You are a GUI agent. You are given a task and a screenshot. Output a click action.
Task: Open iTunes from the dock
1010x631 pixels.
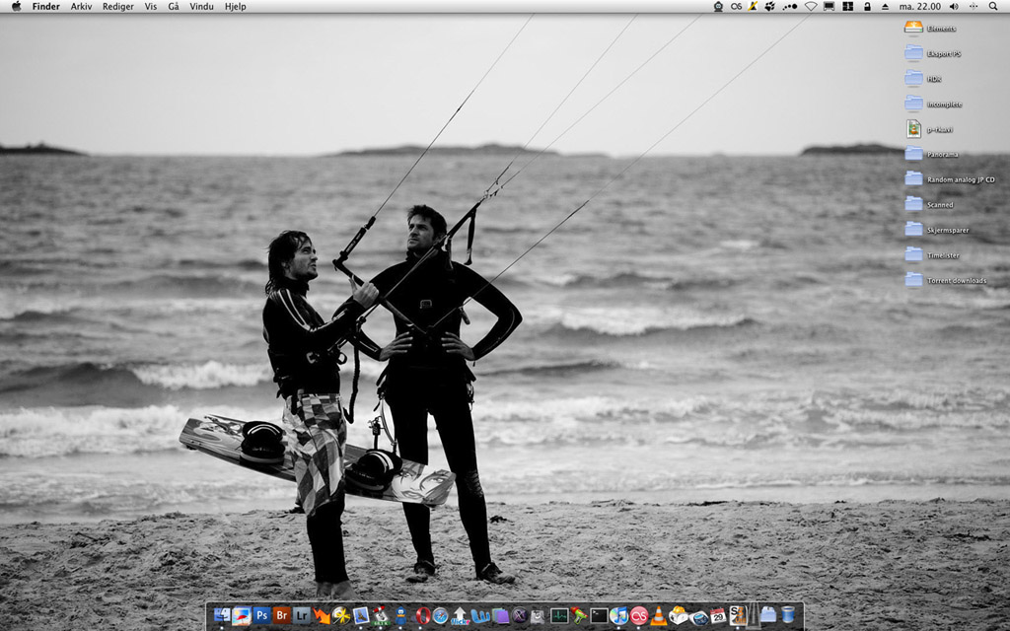[618, 615]
